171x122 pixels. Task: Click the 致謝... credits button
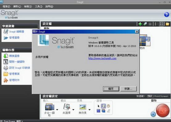click(128, 89)
